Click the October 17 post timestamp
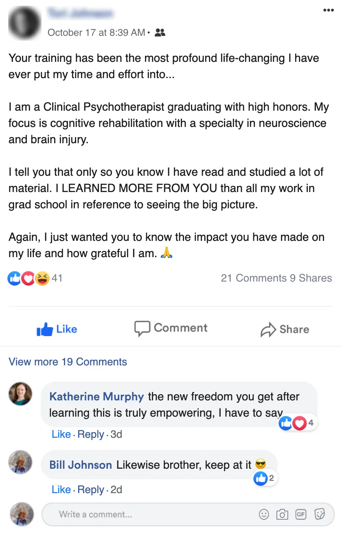The width and height of the screenshot is (342, 533). 96,33
